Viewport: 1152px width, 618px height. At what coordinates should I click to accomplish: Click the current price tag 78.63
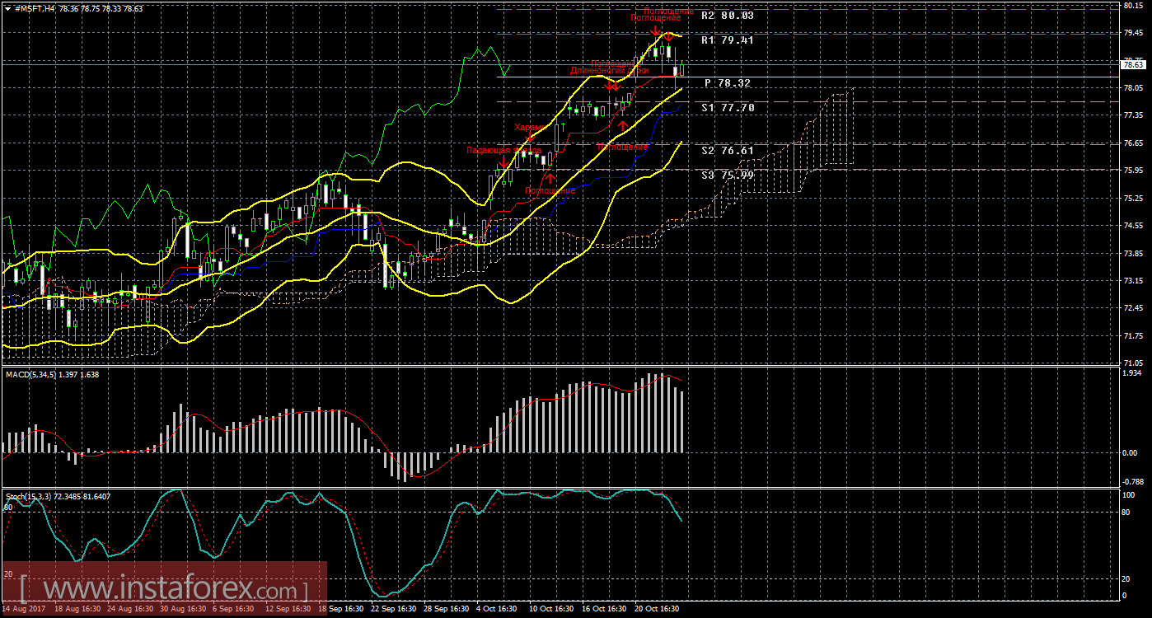click(x=1133, y=64)
